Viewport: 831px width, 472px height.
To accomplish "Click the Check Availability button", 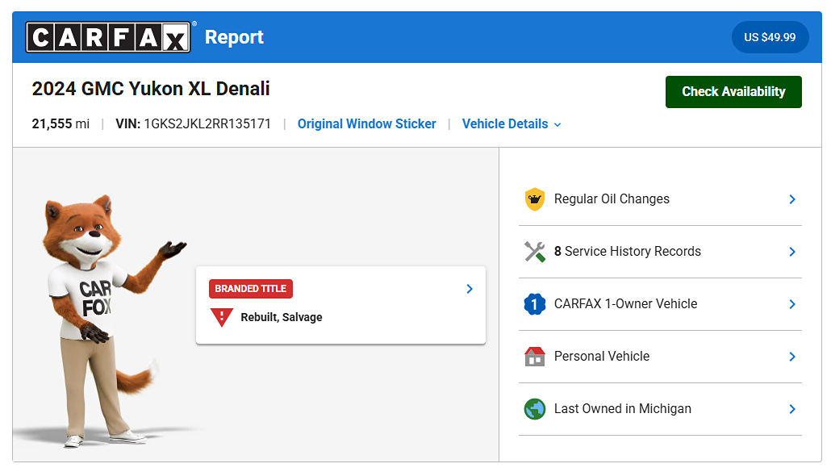I will pos(733,92).
